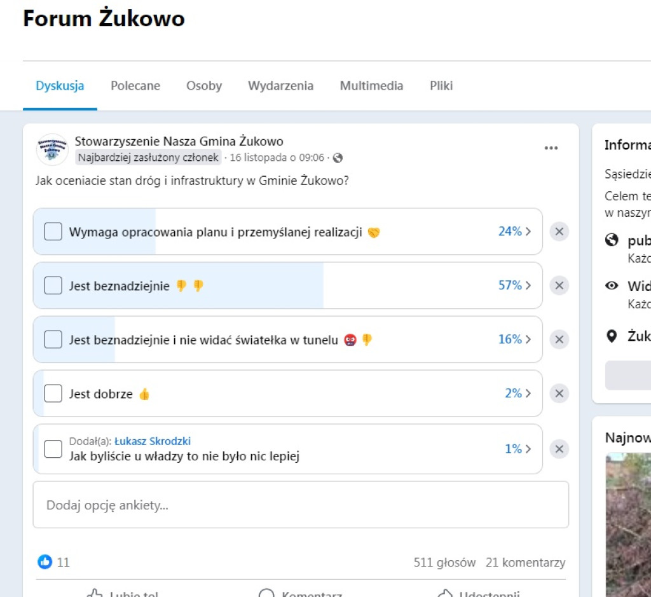Open the Multimedia tab
The width and height of the screenshot is (651, 597).
[371, 86]
